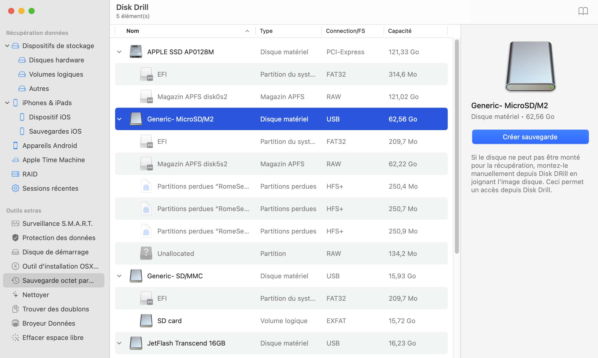Viewport: 598px width, 358px height.
Task: Expand the JetFlash Transcend 16GB disk
Action: [119, 343]
